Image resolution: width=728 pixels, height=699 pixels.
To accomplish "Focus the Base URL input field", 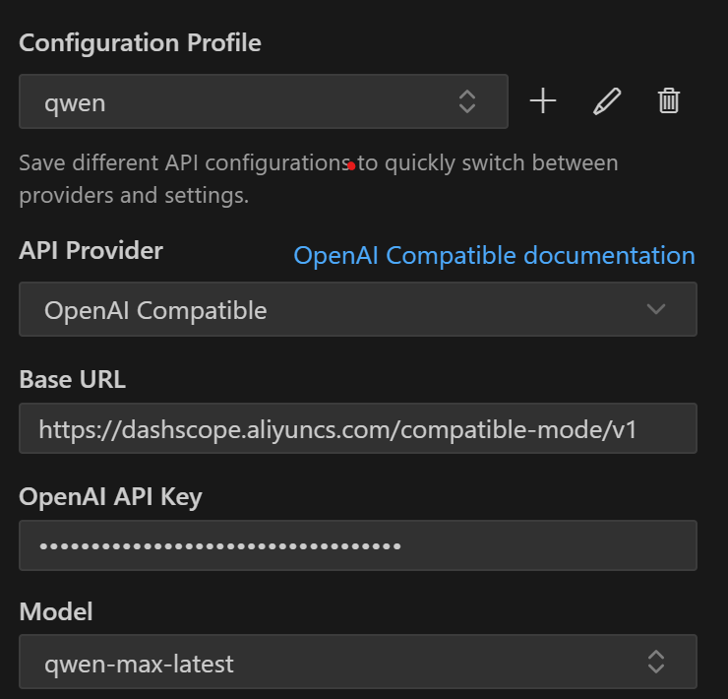I will [358, 428].
